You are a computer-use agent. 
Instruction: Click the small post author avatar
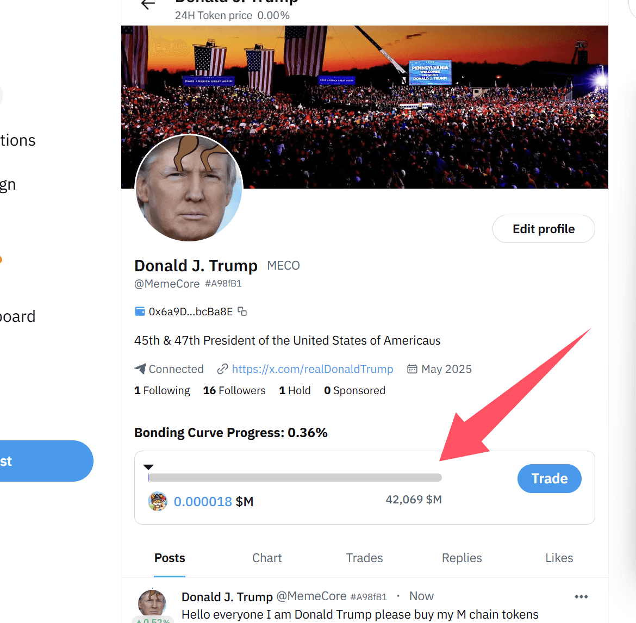[152, 603]
